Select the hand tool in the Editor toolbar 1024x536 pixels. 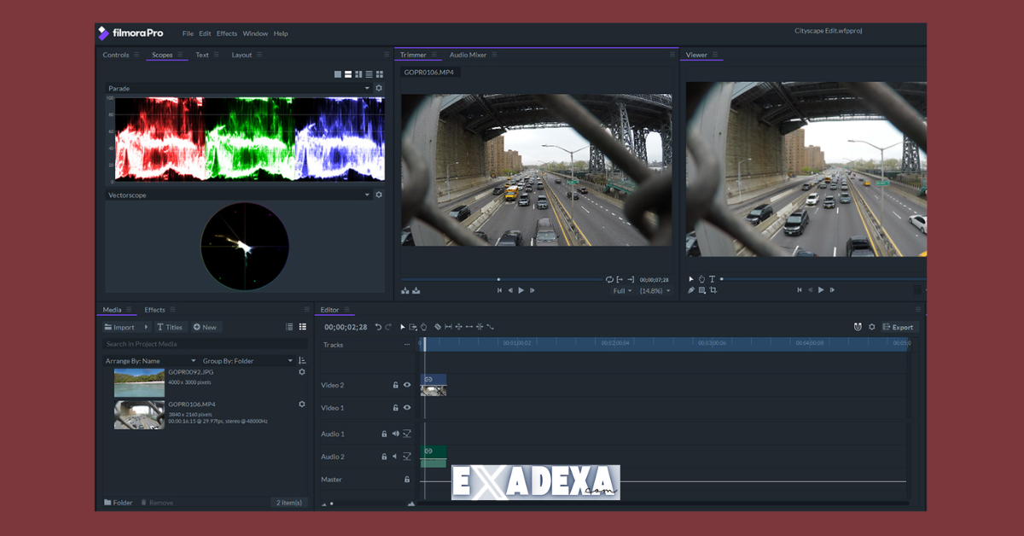click(423, 327)
